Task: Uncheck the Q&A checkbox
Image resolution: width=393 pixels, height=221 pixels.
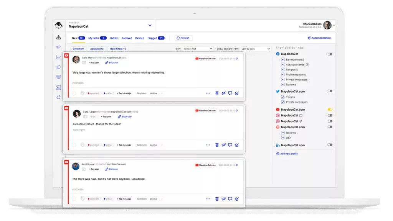Action: click(283, 138)
